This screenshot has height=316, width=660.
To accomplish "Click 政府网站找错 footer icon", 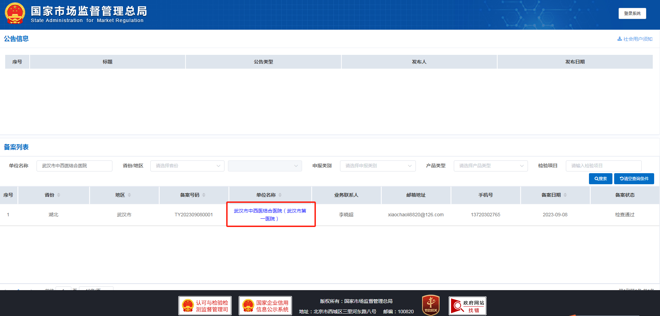I will 467,306.
